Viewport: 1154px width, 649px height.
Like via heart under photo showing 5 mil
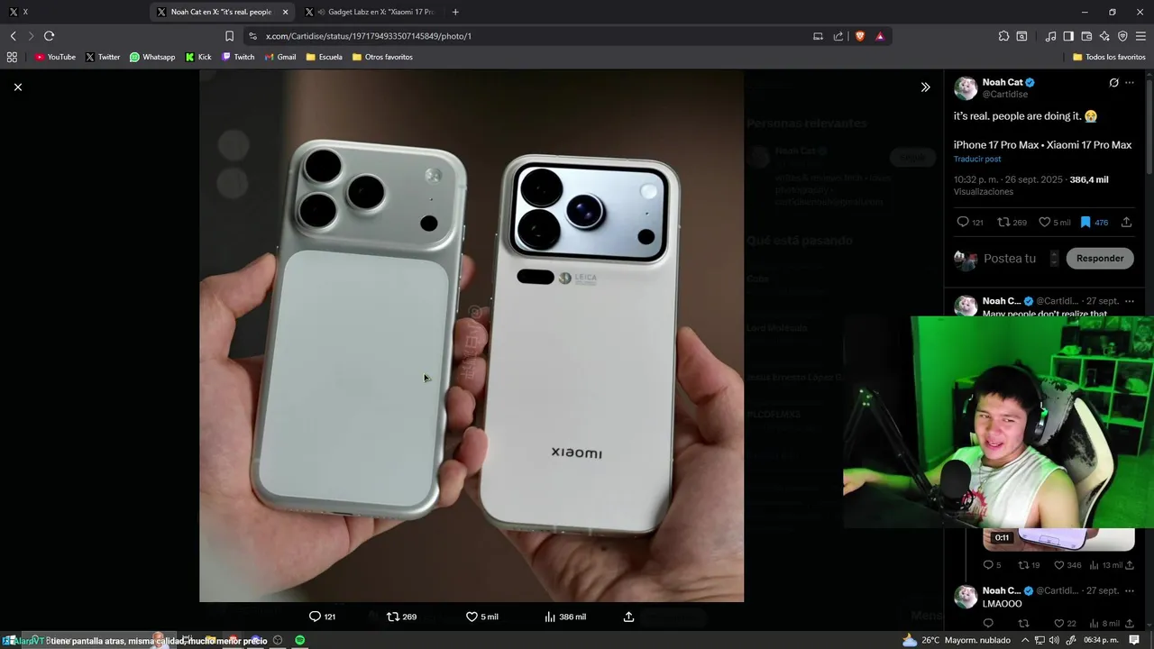click(472, 617)
